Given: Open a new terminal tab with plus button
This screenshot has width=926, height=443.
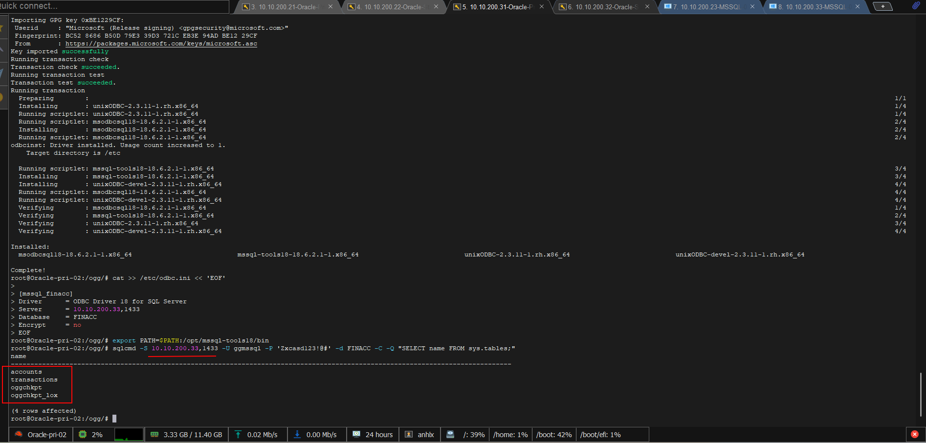Looking at the screenshot, I should pos(882,6).
